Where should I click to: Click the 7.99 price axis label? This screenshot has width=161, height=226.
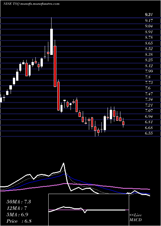pos(149,71)
